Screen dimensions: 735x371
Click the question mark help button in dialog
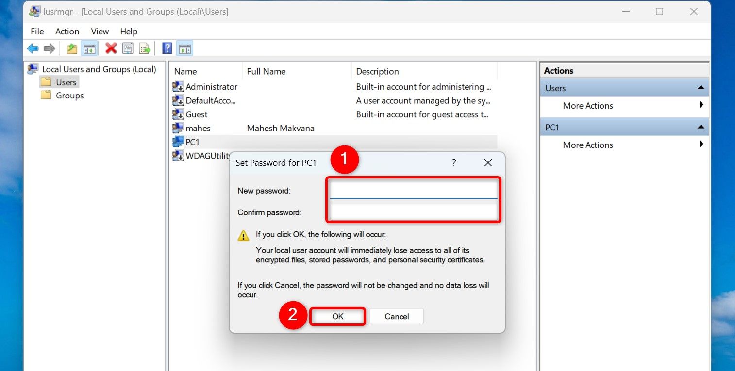click(454, 162)
